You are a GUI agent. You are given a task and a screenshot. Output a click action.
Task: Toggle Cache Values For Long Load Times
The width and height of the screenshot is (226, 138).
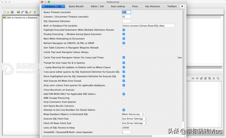click(124, 57)
